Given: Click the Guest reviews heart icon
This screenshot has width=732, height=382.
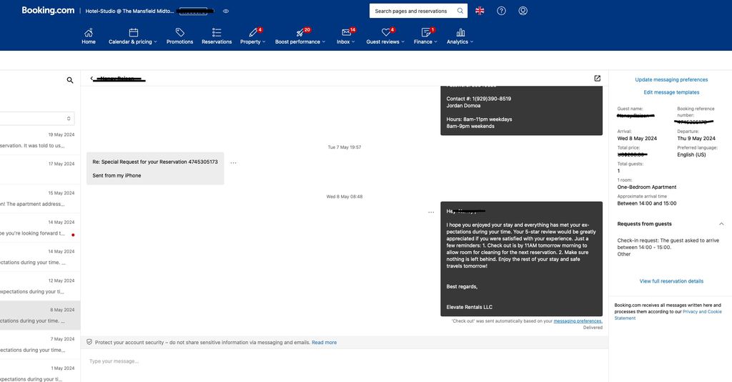Looking at the screenshot, I should point(385,32).
